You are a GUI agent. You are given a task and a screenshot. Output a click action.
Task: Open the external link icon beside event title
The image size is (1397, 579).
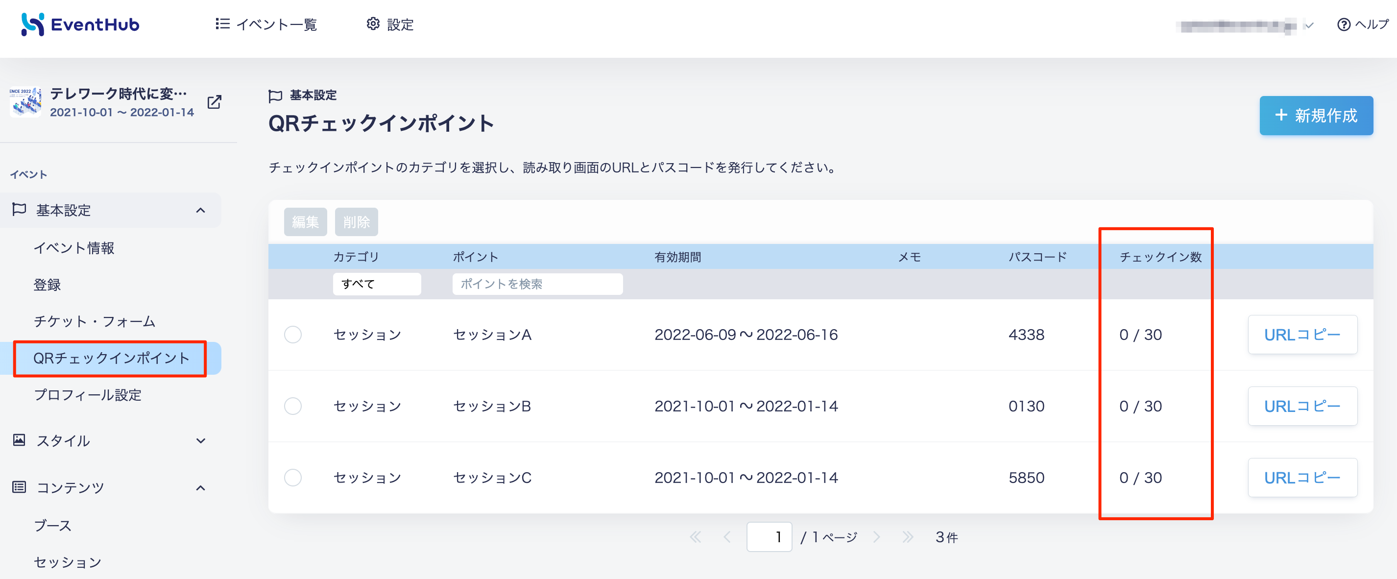(214, 102)
